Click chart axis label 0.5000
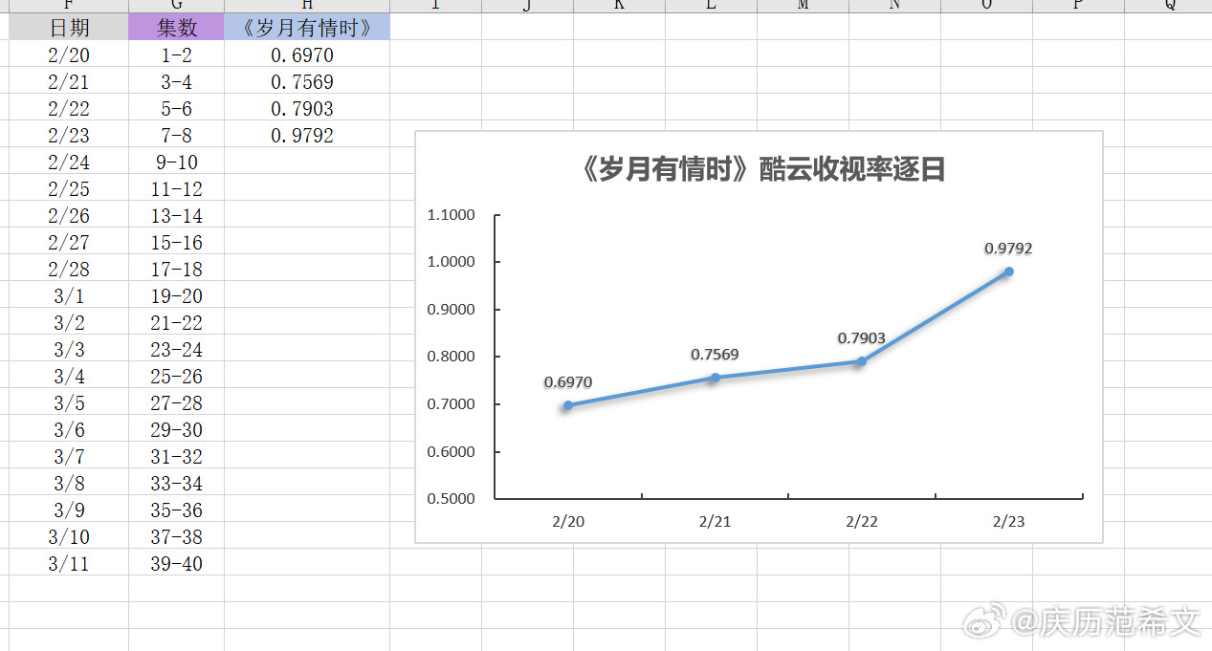Viewport: 1212px width, 651px height. [451, 498]
